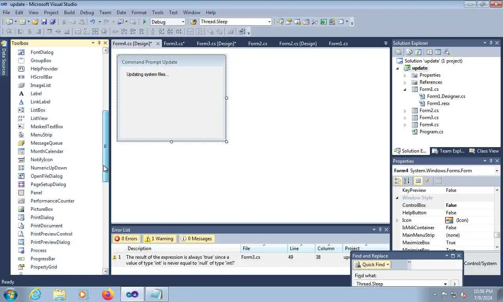Screen dimensions: 503x302
Task: Click Solution Explorer Properties toolbar icon
Action: coord(398,52)
